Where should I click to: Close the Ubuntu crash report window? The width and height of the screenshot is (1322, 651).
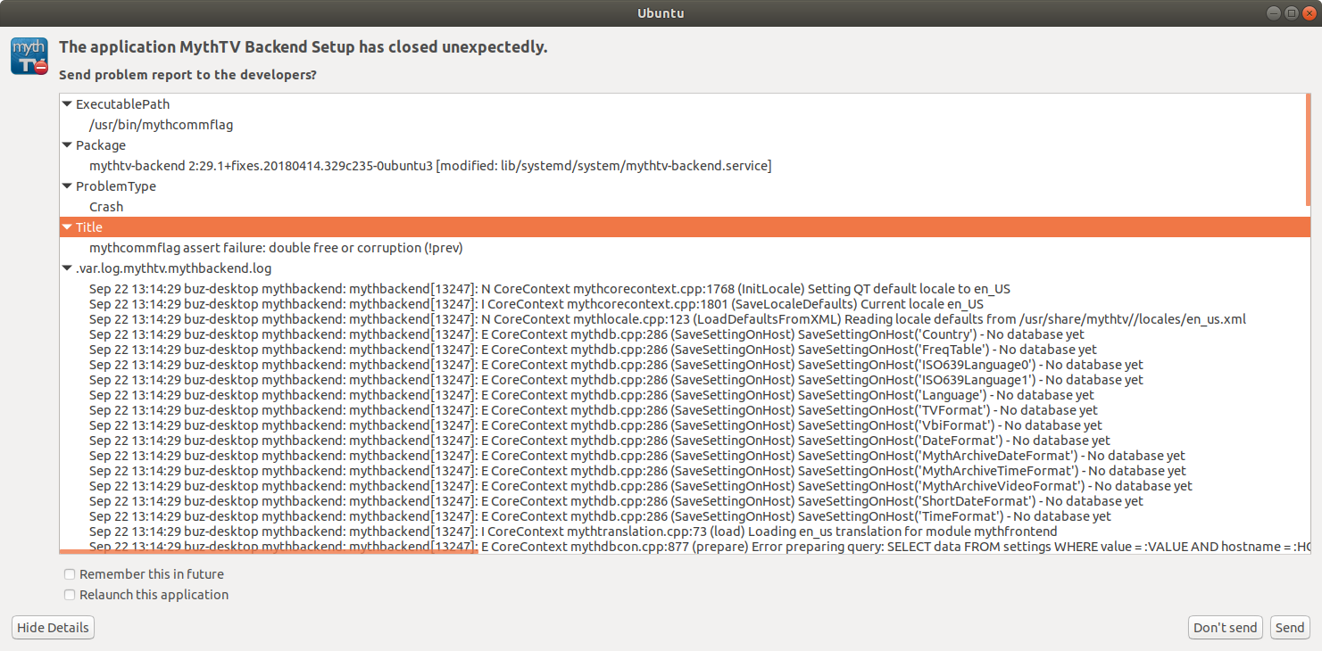(x=1309, y=12)
